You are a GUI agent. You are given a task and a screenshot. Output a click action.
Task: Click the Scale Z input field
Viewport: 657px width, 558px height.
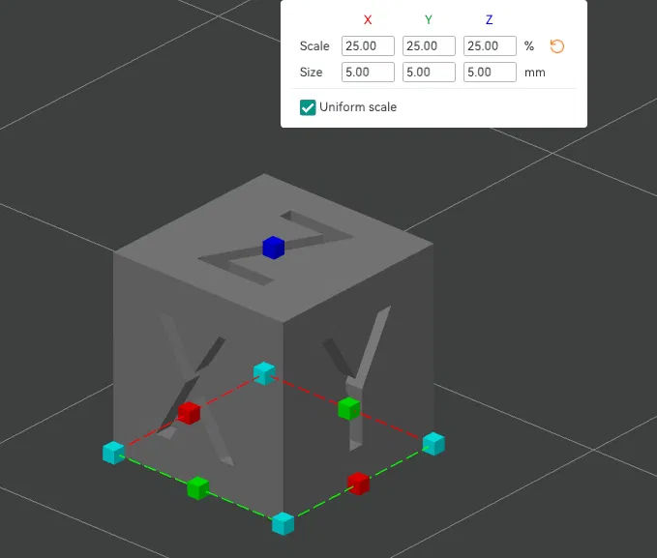point(490,45)
